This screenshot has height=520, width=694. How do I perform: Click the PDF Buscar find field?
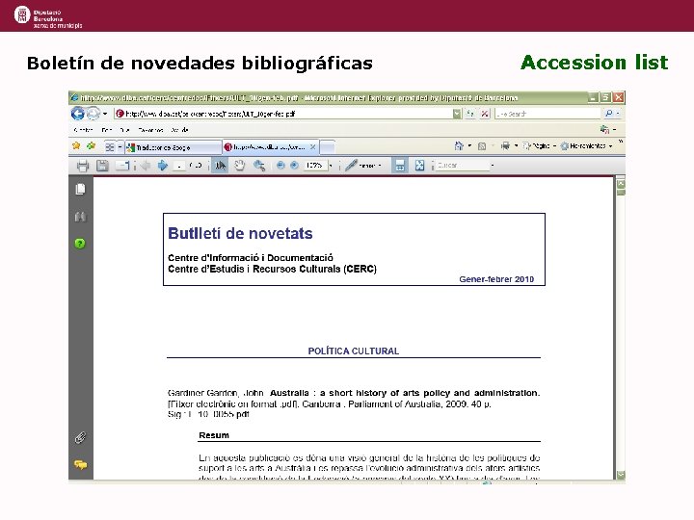[463, 166]
